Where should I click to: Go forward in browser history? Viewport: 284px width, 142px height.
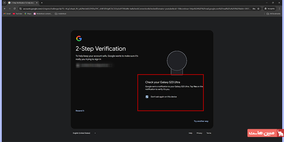pos(10,9)
